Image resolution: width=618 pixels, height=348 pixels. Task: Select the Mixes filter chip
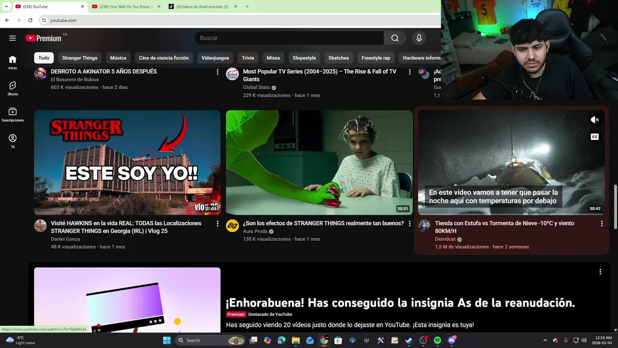point(273,58)
